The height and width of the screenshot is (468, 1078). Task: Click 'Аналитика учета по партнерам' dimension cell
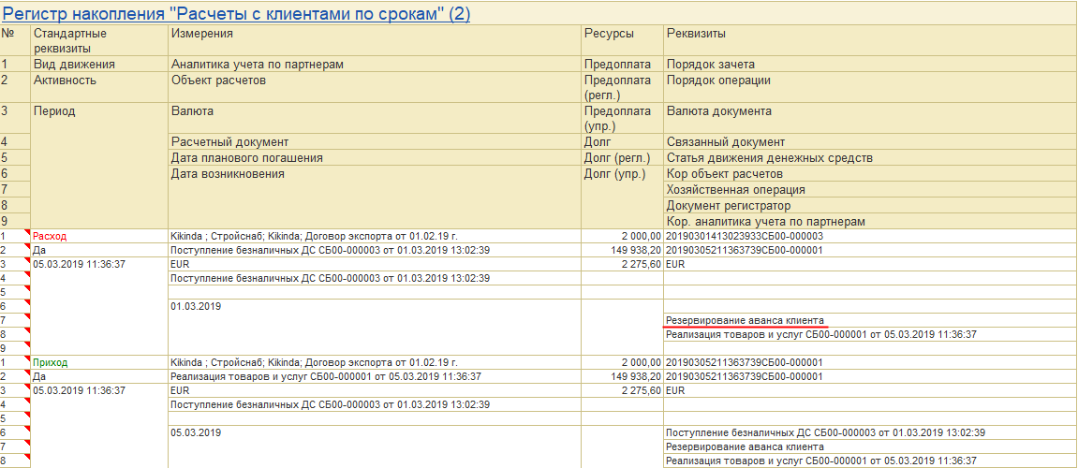click(x=375, y=65)
